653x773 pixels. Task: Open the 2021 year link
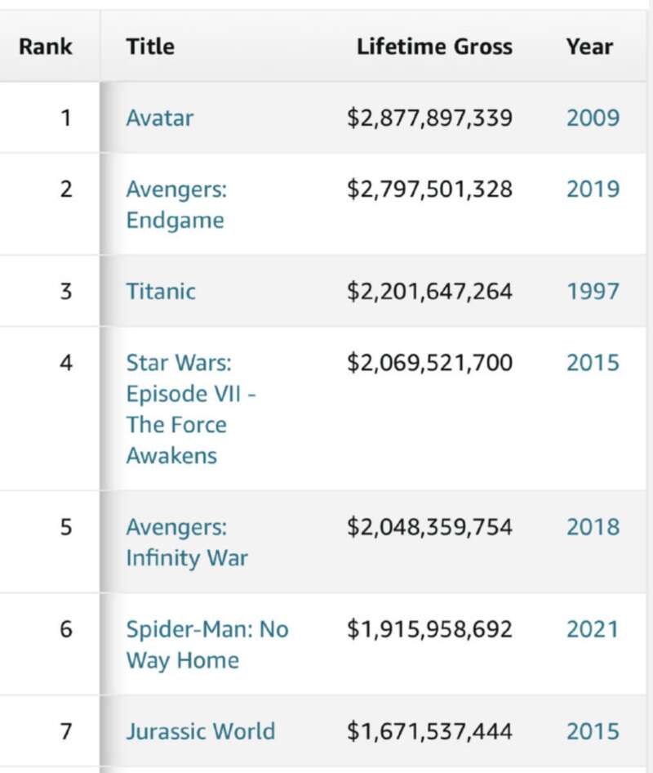click(x=593, y=629)
